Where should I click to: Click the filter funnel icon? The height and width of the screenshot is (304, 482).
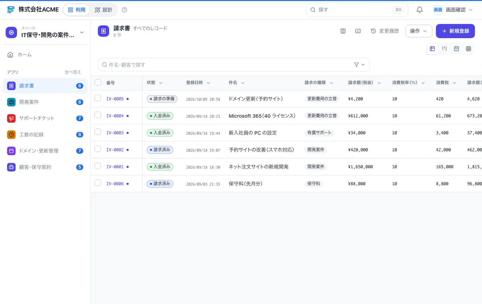[357, 65]
